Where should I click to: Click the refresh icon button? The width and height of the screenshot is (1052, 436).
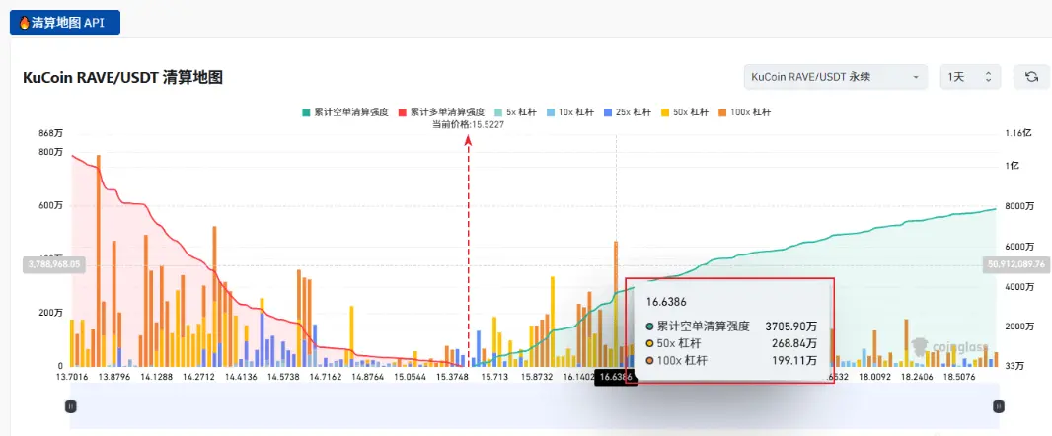click(x=1031, y=77)
